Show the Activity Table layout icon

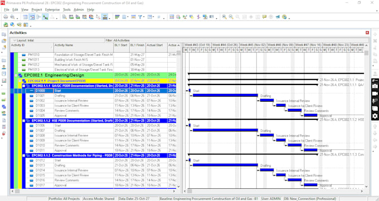click(25, 17)
